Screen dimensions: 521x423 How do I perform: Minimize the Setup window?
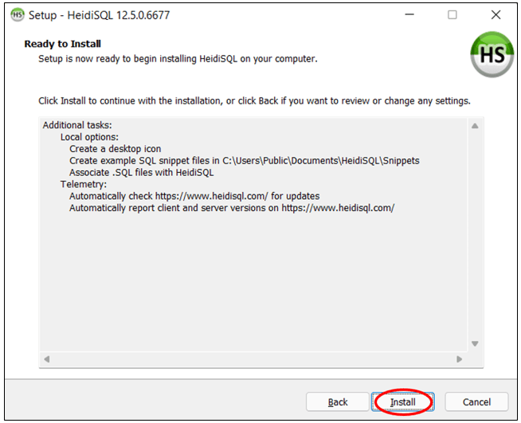(410, 15)
